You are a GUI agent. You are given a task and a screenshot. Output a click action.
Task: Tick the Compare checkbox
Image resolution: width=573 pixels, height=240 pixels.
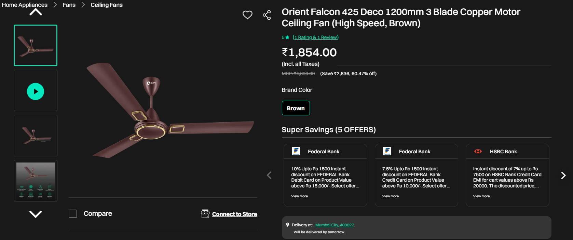73,214
